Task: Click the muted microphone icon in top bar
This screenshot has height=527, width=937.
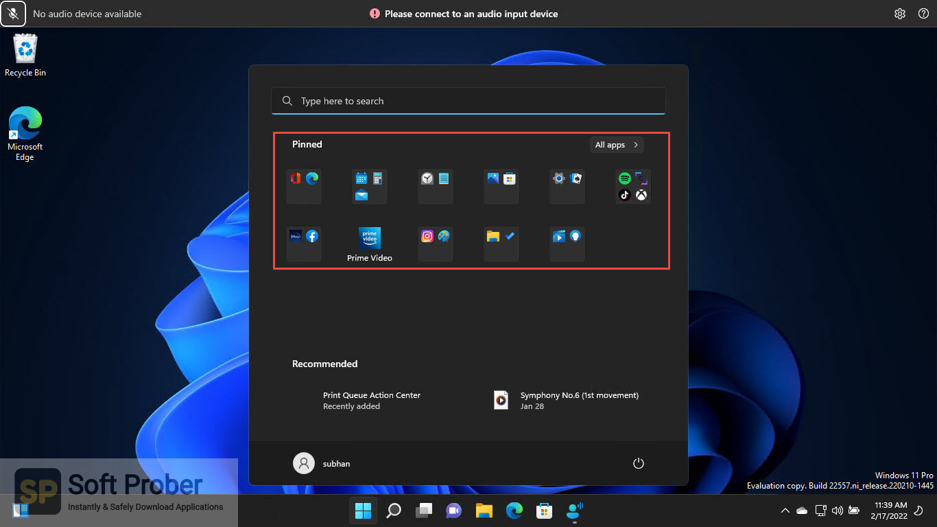Action: [13, 13]
